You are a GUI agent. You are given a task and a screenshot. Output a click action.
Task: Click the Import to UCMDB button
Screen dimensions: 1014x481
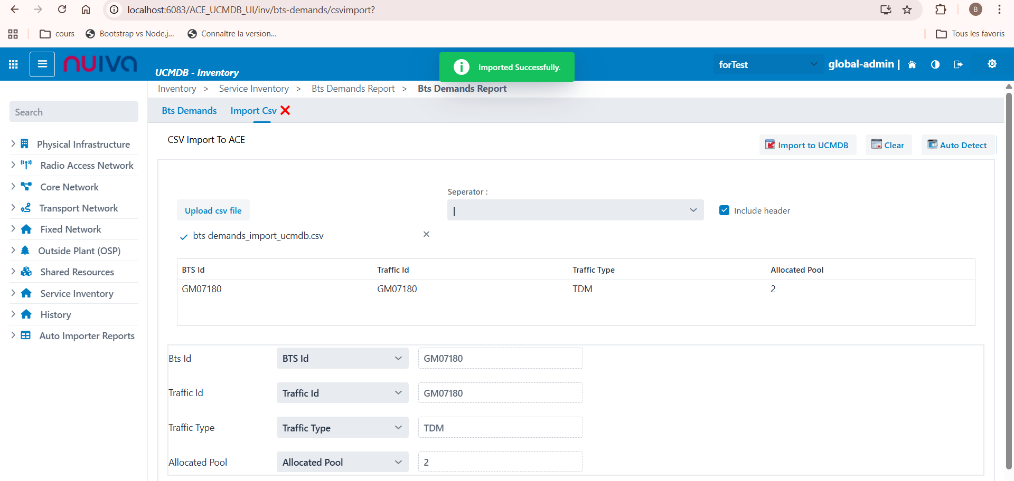click(x=808, y=145)
